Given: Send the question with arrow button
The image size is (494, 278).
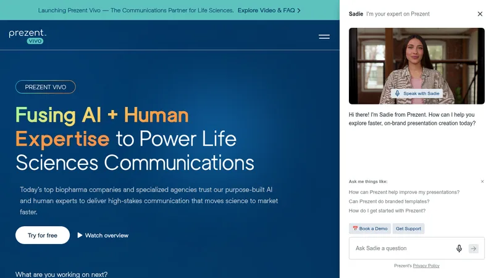Looking at the screenshot, I should pyautogui.click(x=474, y=248).
